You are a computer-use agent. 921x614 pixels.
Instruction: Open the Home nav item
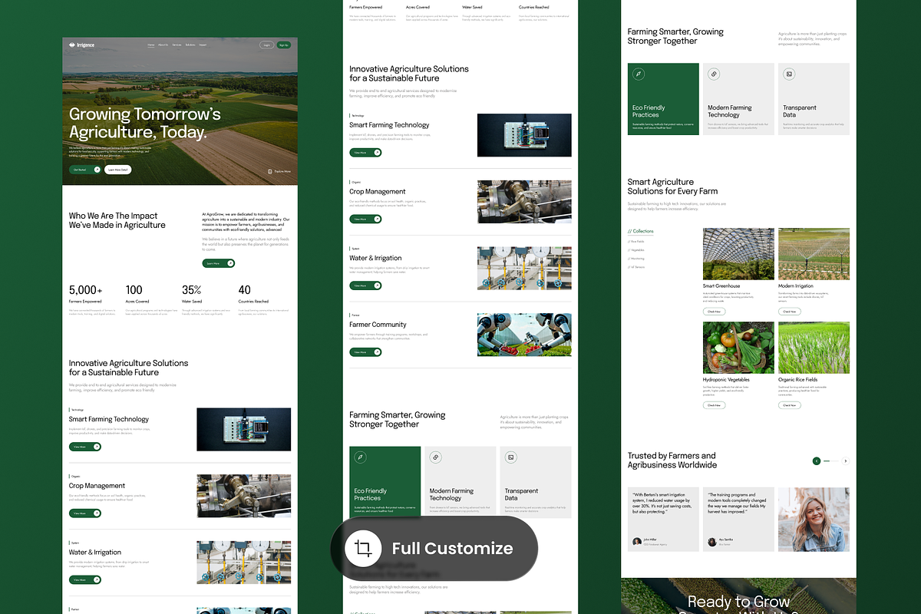151,45
